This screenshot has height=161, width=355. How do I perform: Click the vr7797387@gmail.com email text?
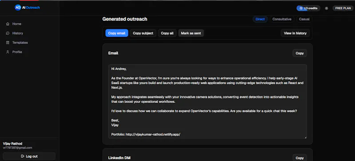coord(17,148)
